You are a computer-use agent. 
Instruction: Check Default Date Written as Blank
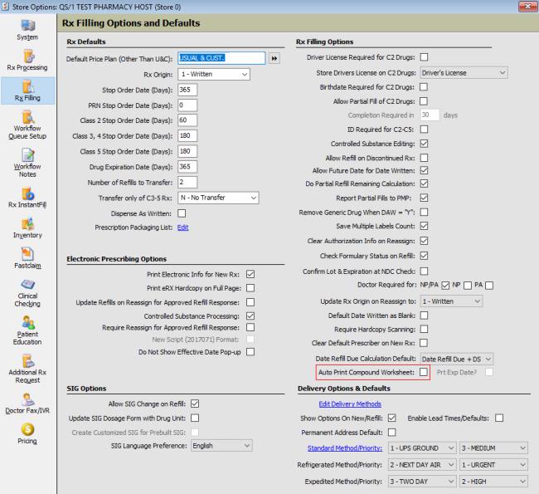click(425, 315)
